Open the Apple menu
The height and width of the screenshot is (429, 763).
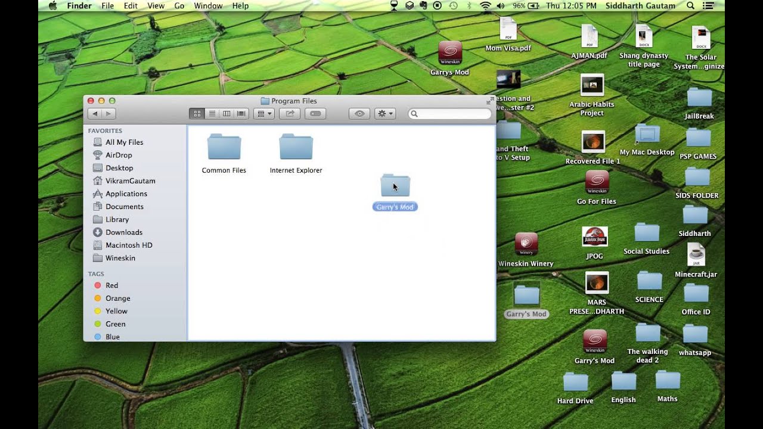click(52, 6)
